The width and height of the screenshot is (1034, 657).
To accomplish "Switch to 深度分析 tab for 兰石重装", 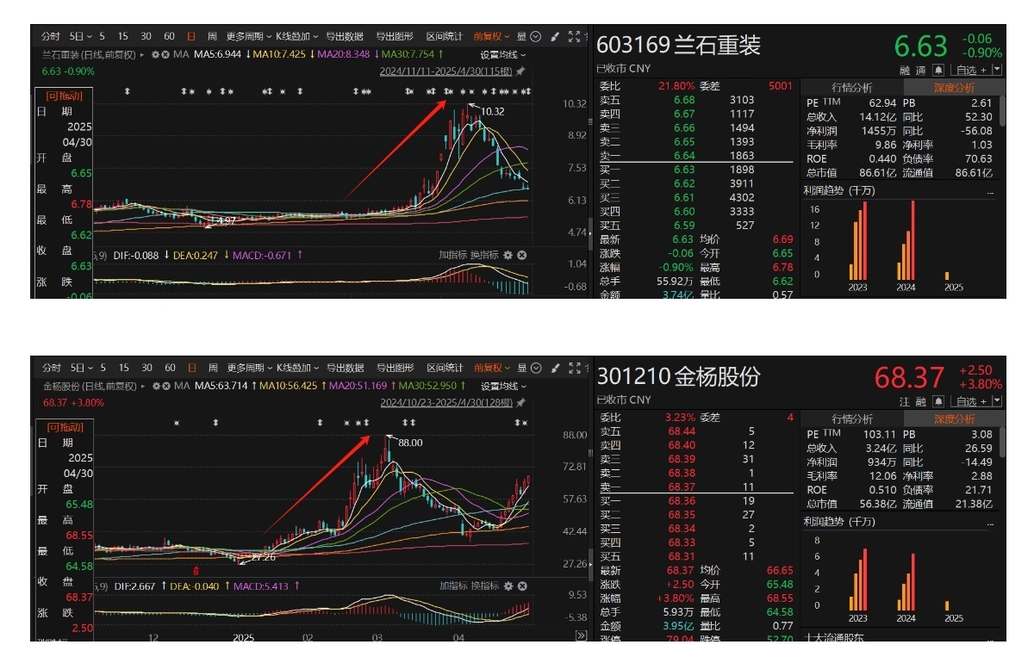I will 954,88.
